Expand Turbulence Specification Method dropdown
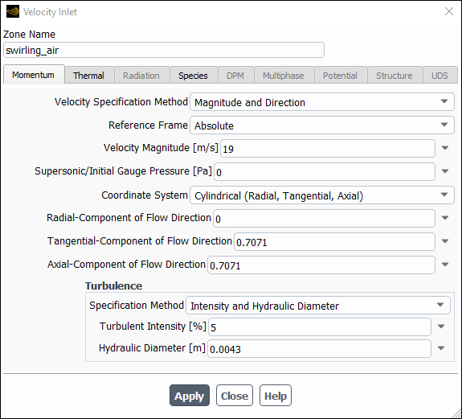 click(318, 305)
